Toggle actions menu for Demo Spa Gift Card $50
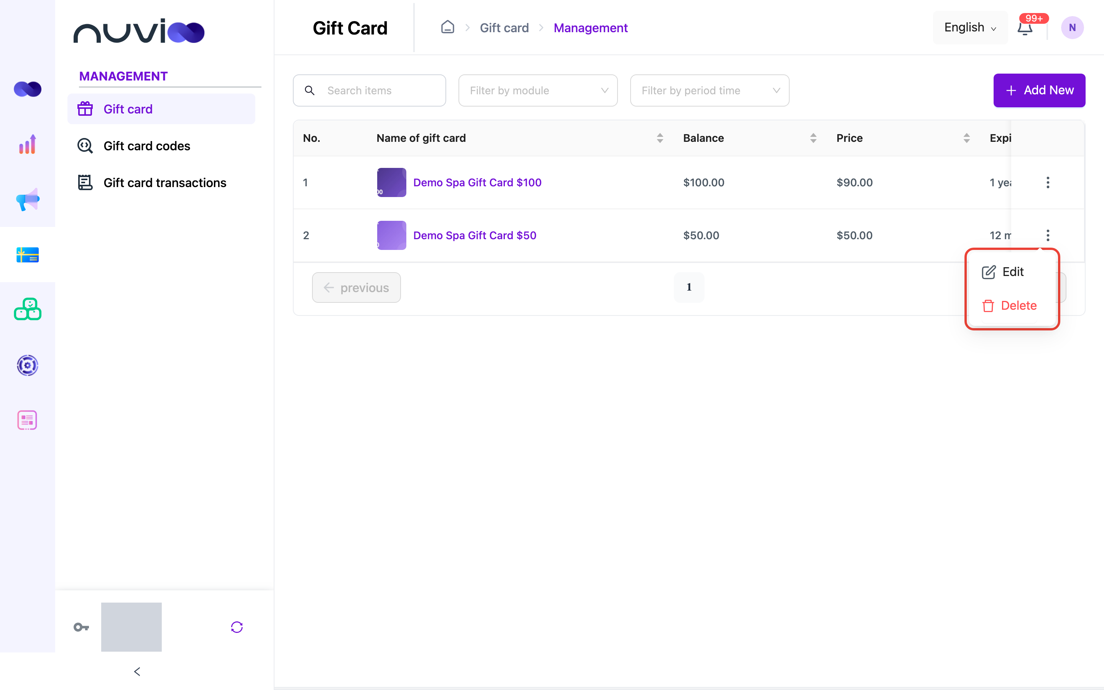 [1048, 235]
